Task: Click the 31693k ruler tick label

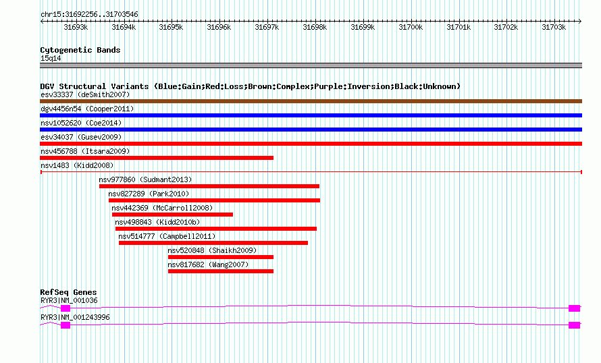Action: [x=76, y=27]
